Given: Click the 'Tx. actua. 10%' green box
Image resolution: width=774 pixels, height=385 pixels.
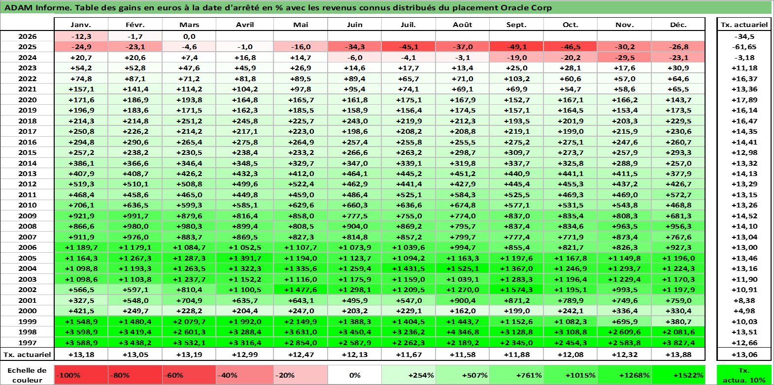Looking at the screenshot, I should (x=744, y=375).
